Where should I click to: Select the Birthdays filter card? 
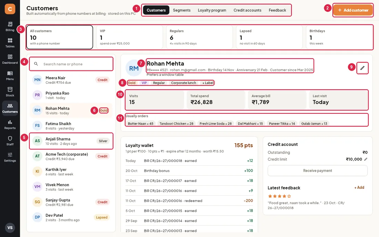click(339, 37)
